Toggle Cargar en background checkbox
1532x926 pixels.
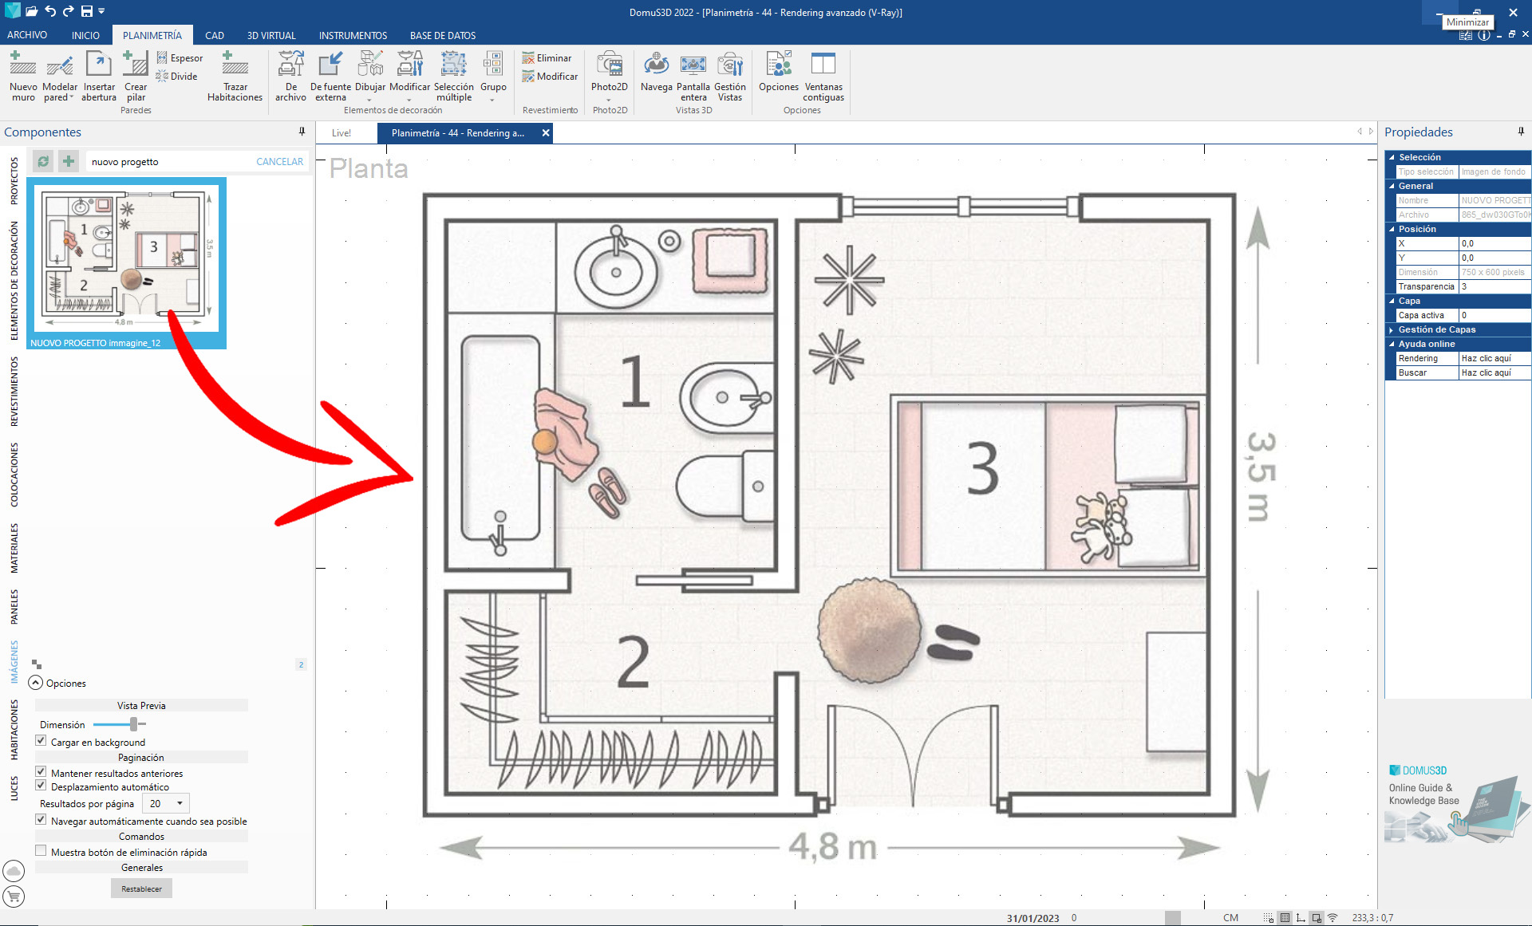point(41,741)
